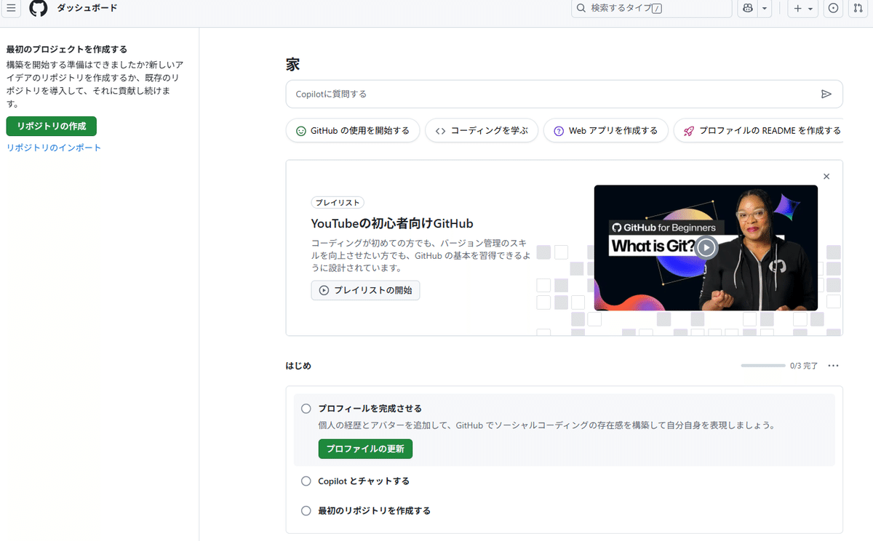Click the green リポジトリの作成 button
Viewport: 873px width, 541px height.
(x=51, y=126)
